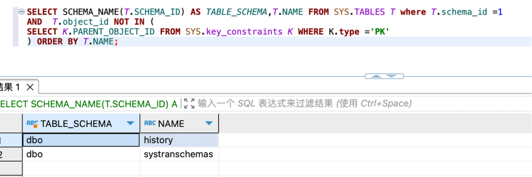Click 'PK' string literal in editor
The width and height of the screenshot is (532, 177).
click(380, 32)
